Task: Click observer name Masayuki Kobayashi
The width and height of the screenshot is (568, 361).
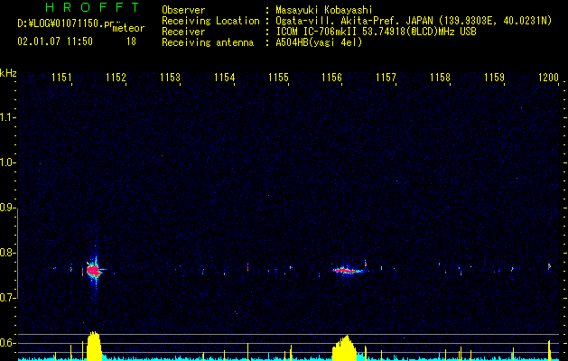Action: tap(324, 10)
